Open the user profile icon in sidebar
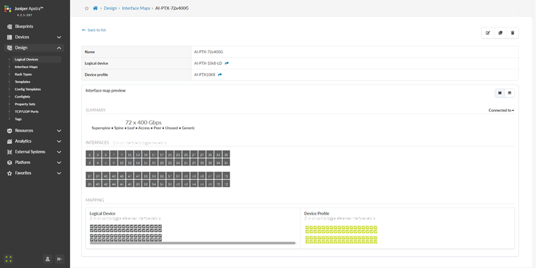Image resolution: width=536 pixels, height=268 pixels. point(48,259)
